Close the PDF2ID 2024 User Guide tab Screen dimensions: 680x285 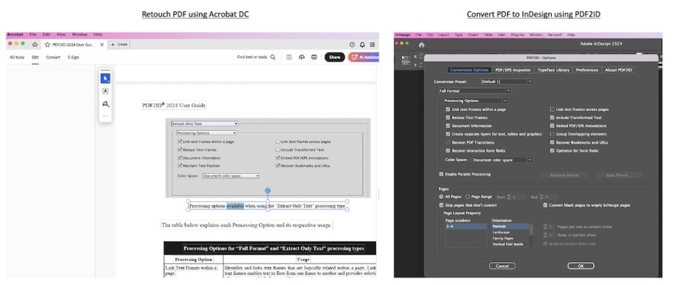pyautogui.click(x=102, y=45)
